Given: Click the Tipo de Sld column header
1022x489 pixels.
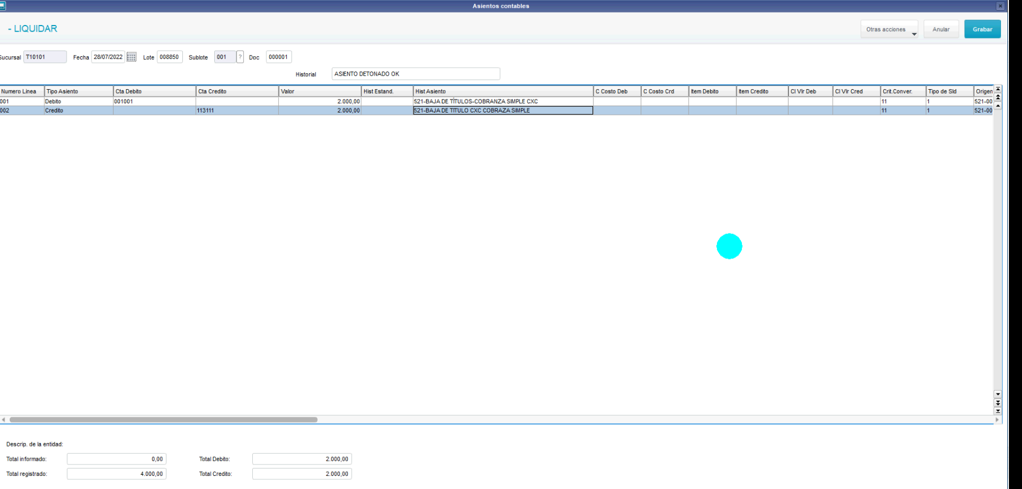Looking at the screenshot, I should point(950,91).
